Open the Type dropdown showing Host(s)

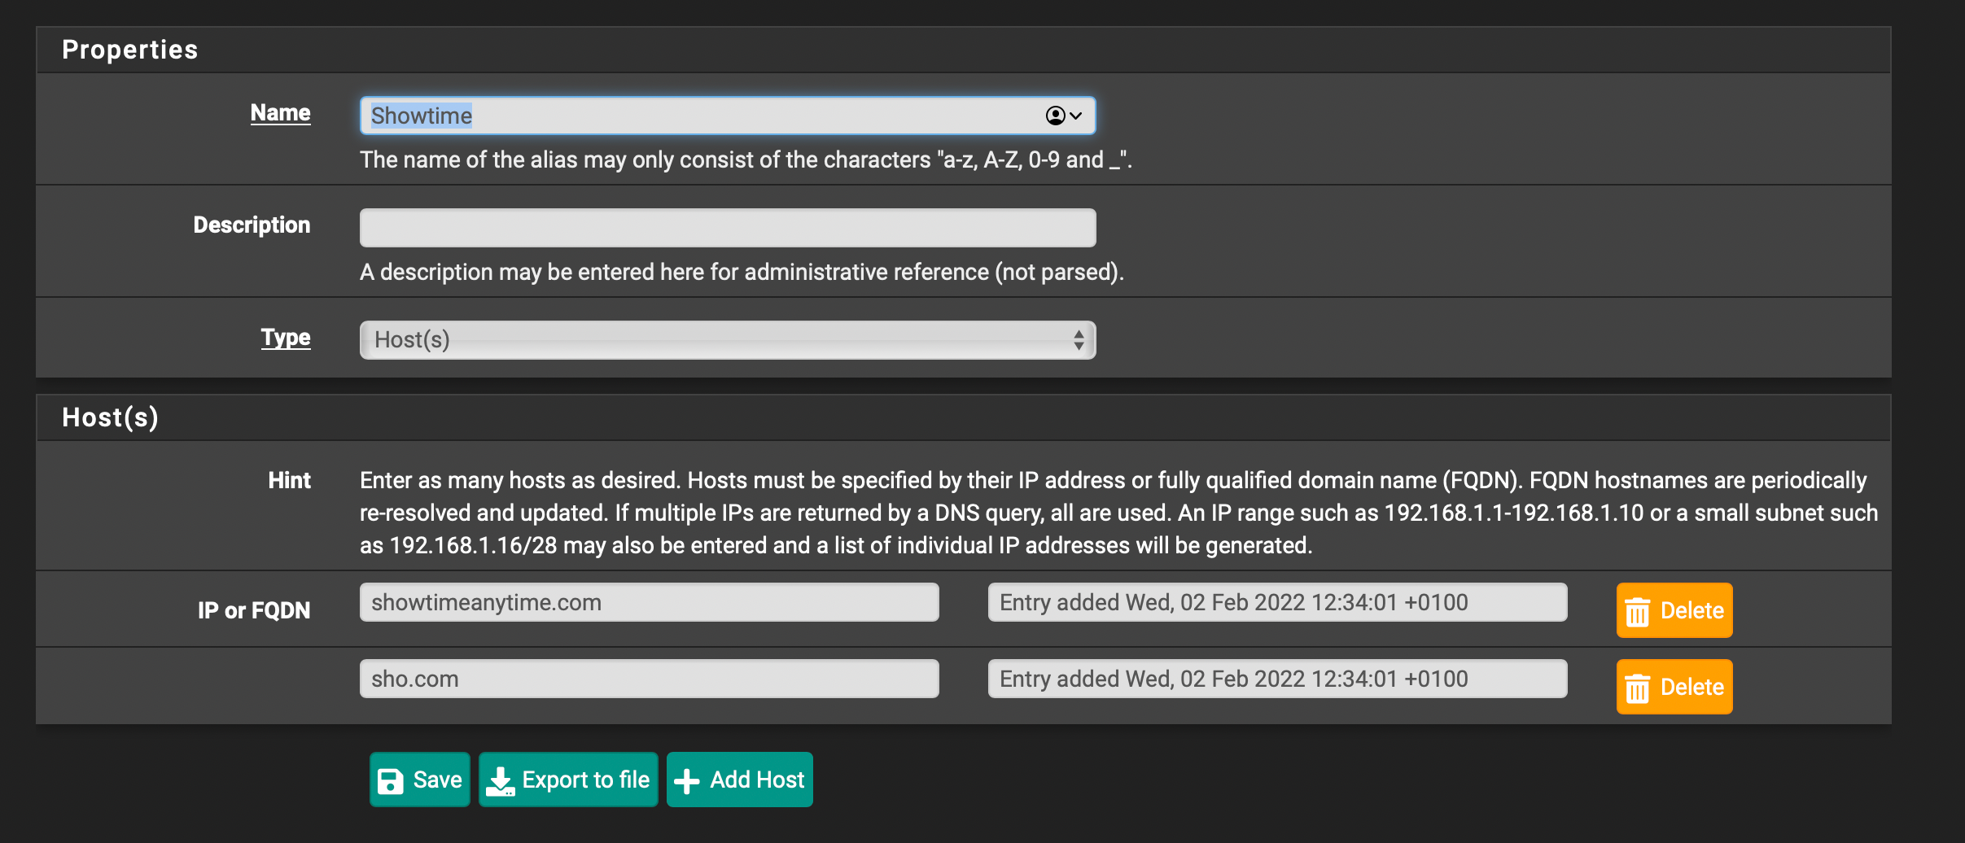727,340
